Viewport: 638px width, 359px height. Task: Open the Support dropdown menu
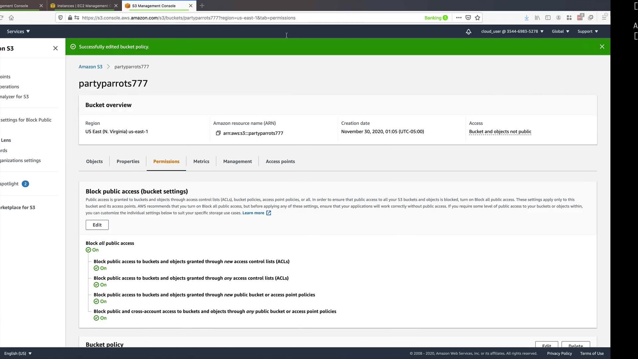(x=587, y=32)
